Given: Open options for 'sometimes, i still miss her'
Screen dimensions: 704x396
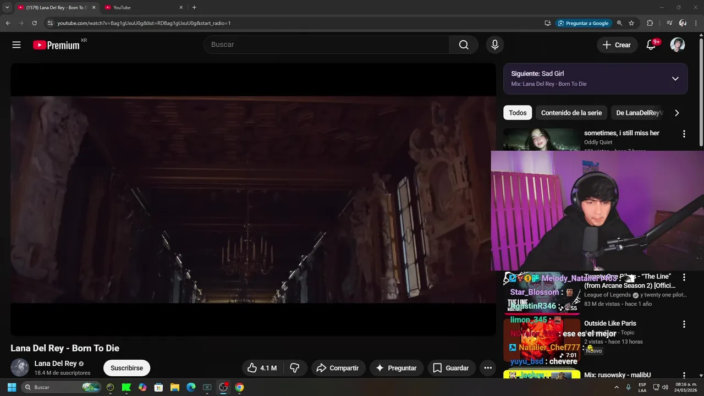Looking at the screenshot, I should click(684, 134).
